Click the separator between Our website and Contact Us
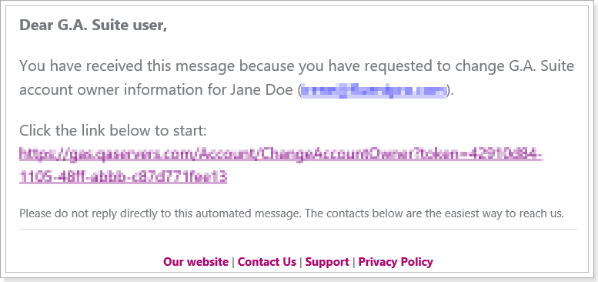The height and width of the screenshot is (282, 598). click(x=233, y=262)
